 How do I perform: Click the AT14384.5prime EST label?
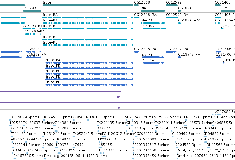tap(67, 123)
